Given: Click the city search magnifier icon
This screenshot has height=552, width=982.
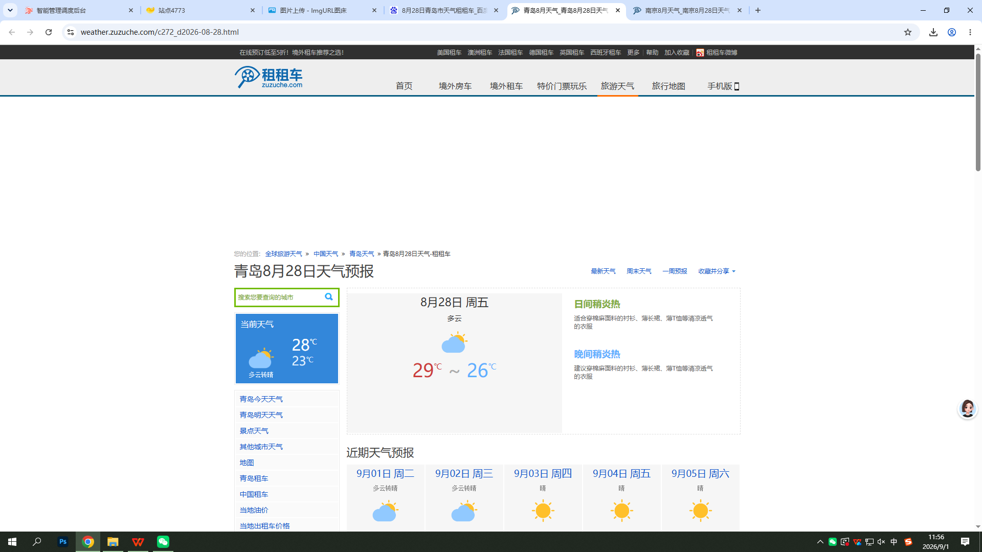Looking at the screenshot, I should pos(329,297).
